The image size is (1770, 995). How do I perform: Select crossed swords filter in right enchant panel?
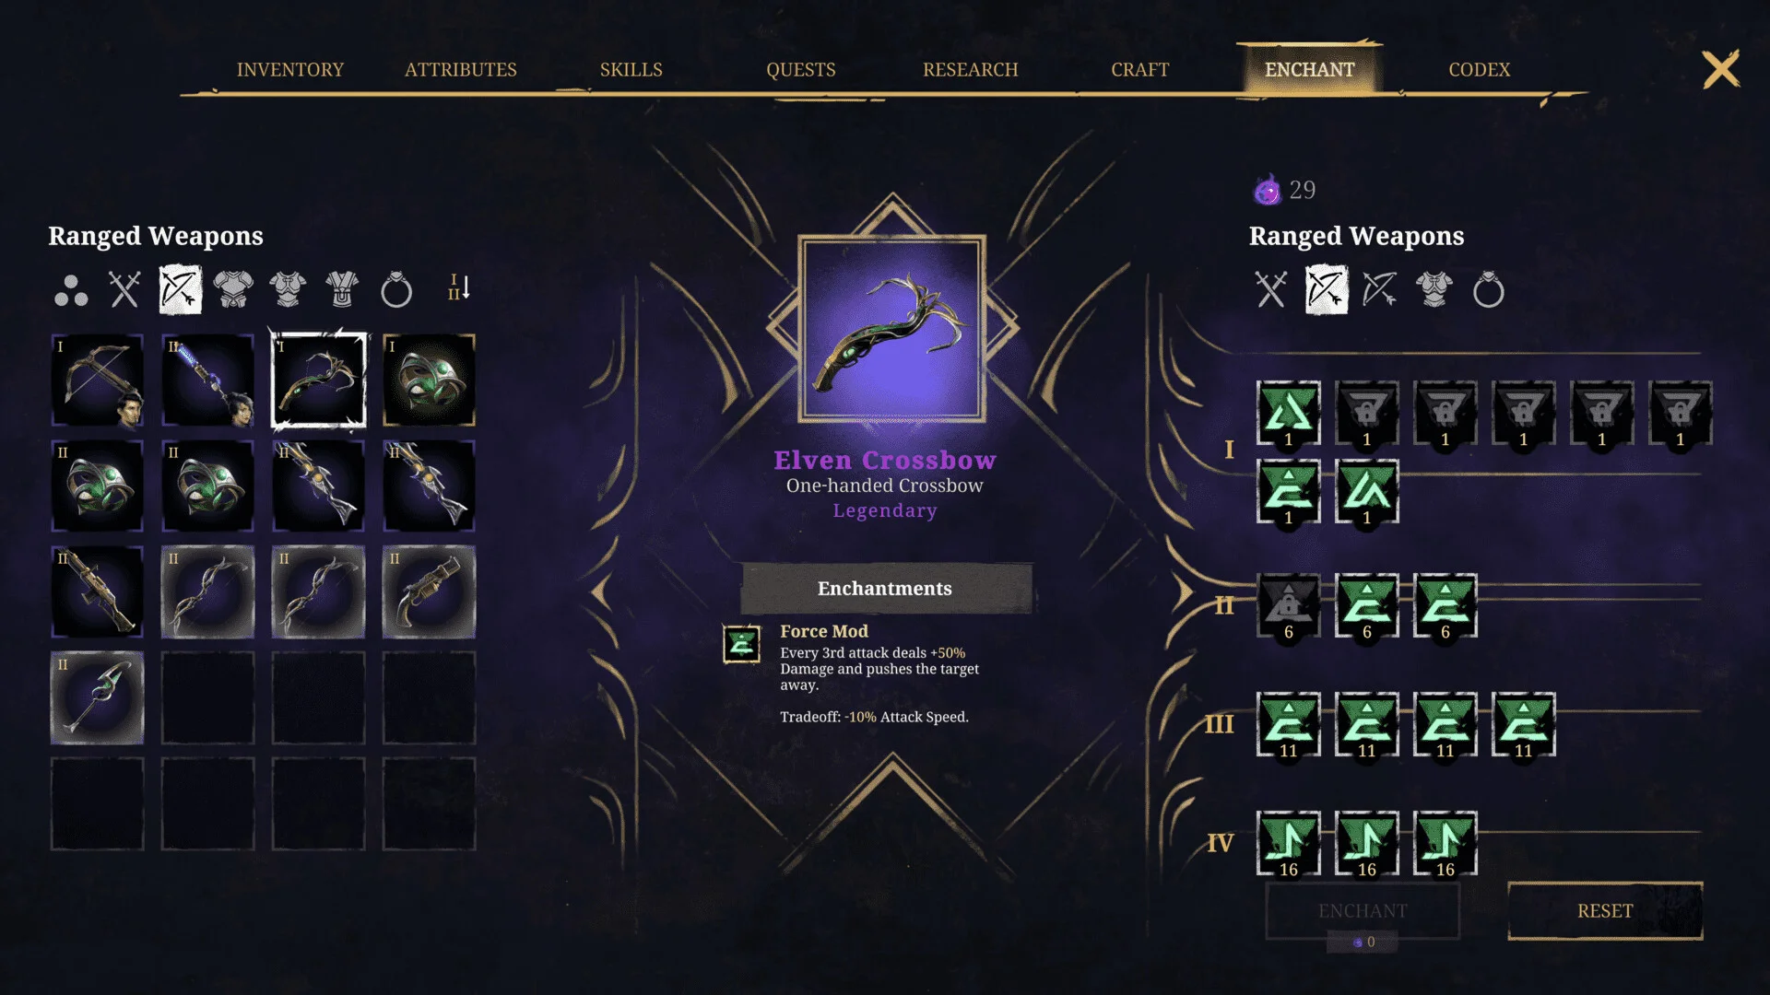tap(1271, 290)
